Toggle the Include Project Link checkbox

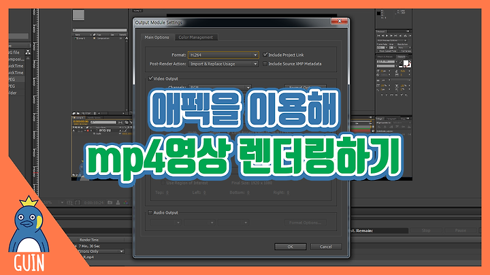point(265,54)
